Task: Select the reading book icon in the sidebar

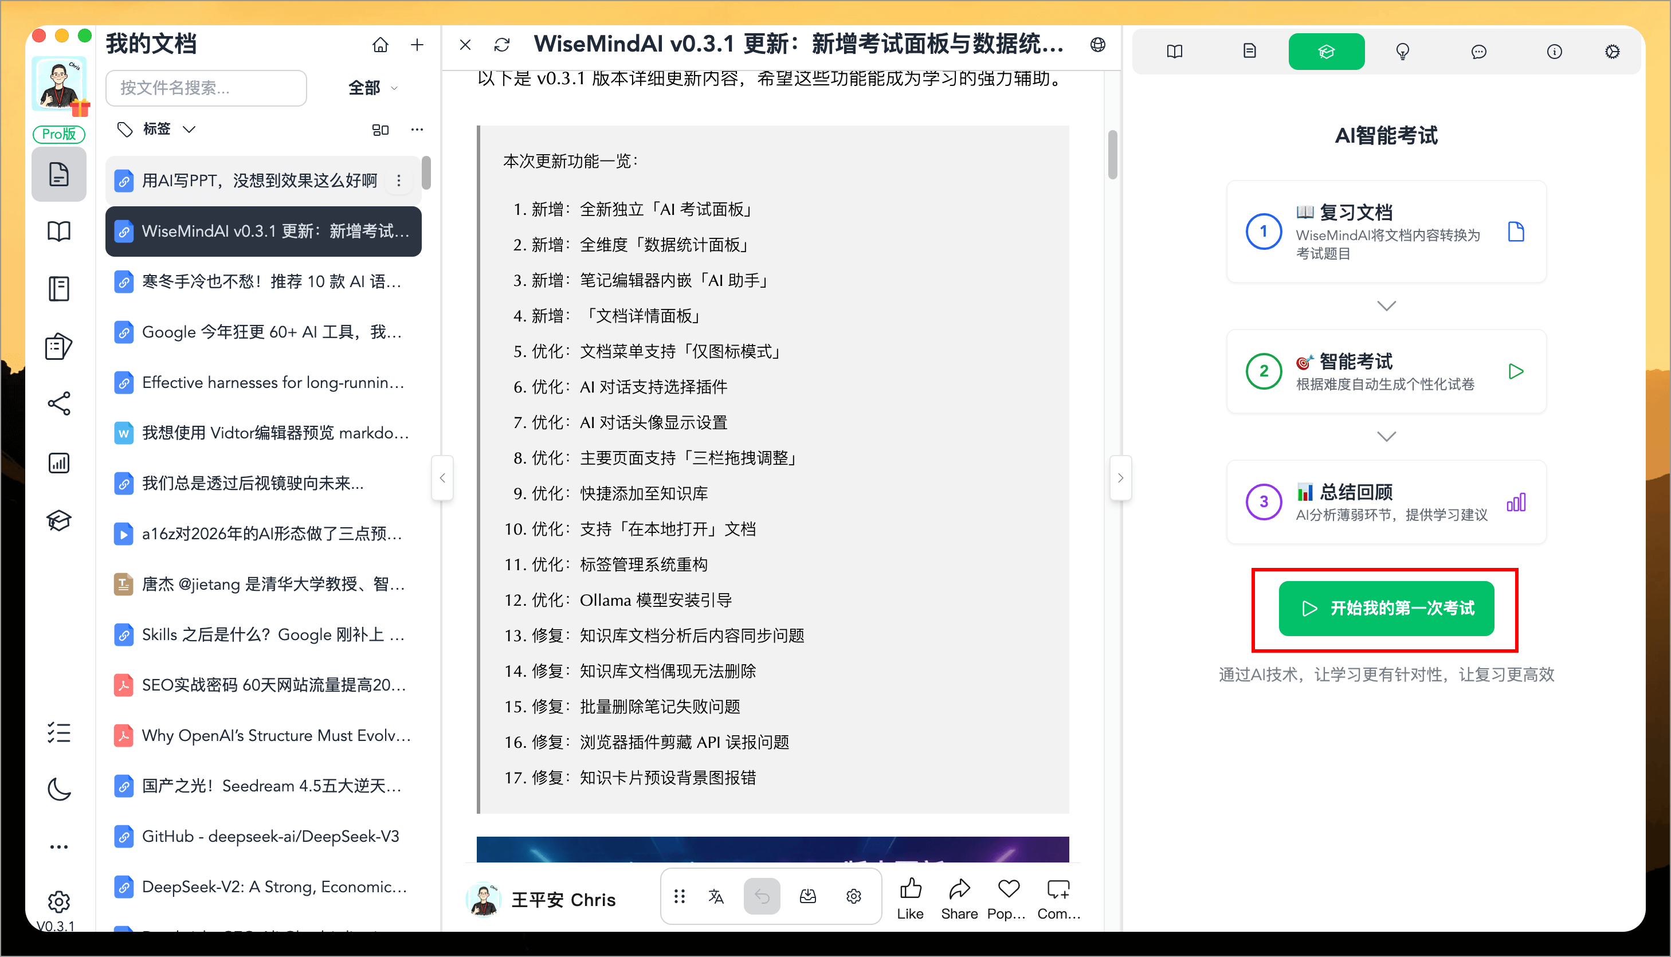Action: coord(59,231)
